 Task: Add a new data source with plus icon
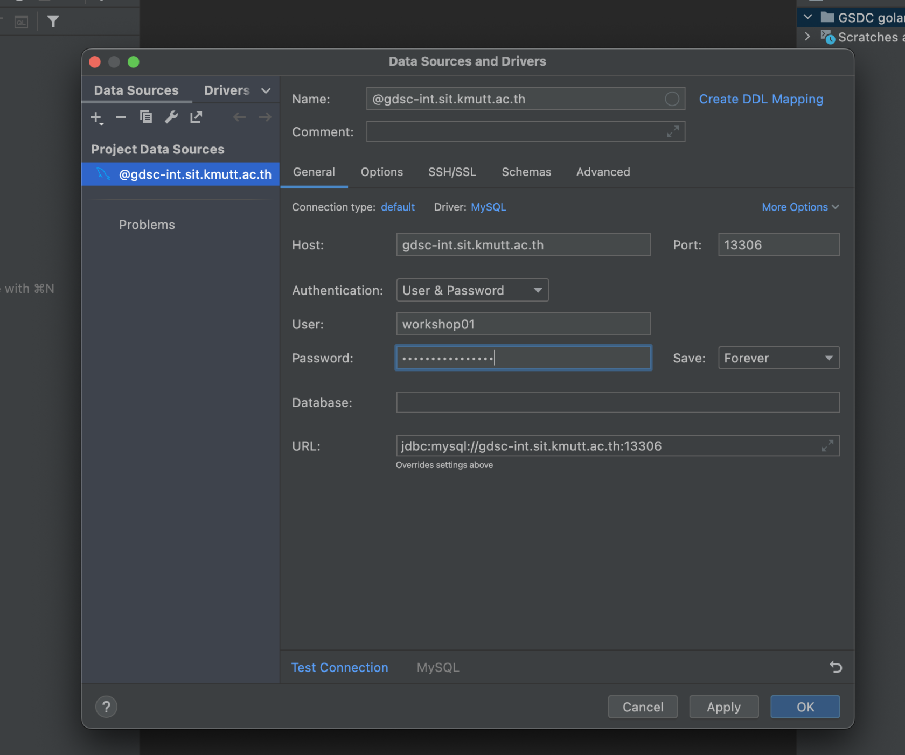[96, 117]
